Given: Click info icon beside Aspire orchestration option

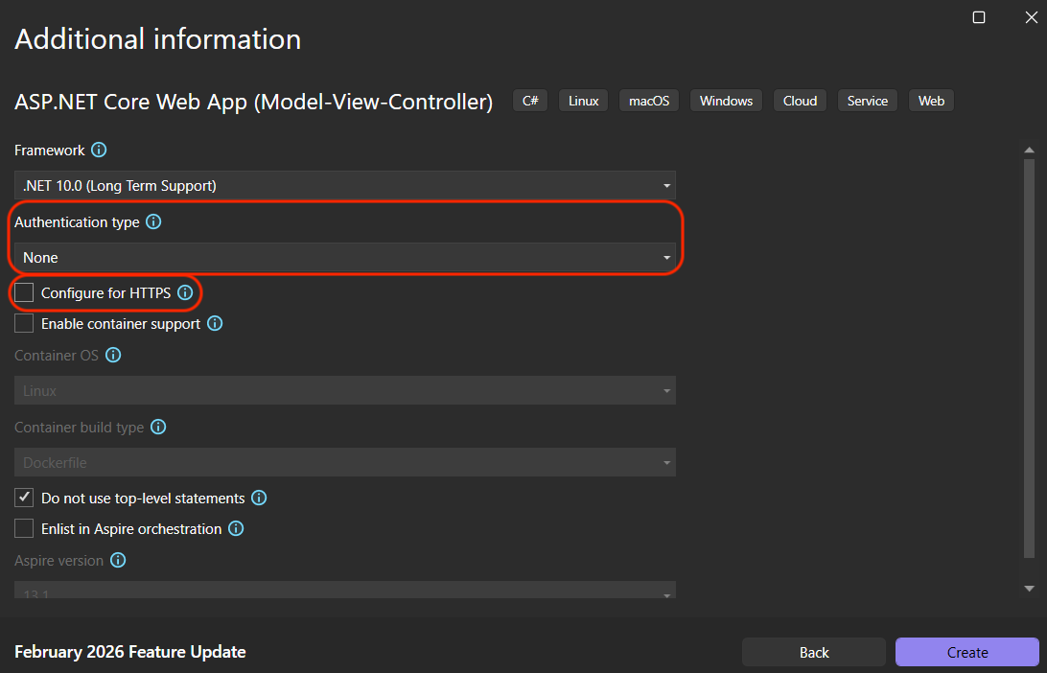Looking at the screenshot, I should [236, 529].
